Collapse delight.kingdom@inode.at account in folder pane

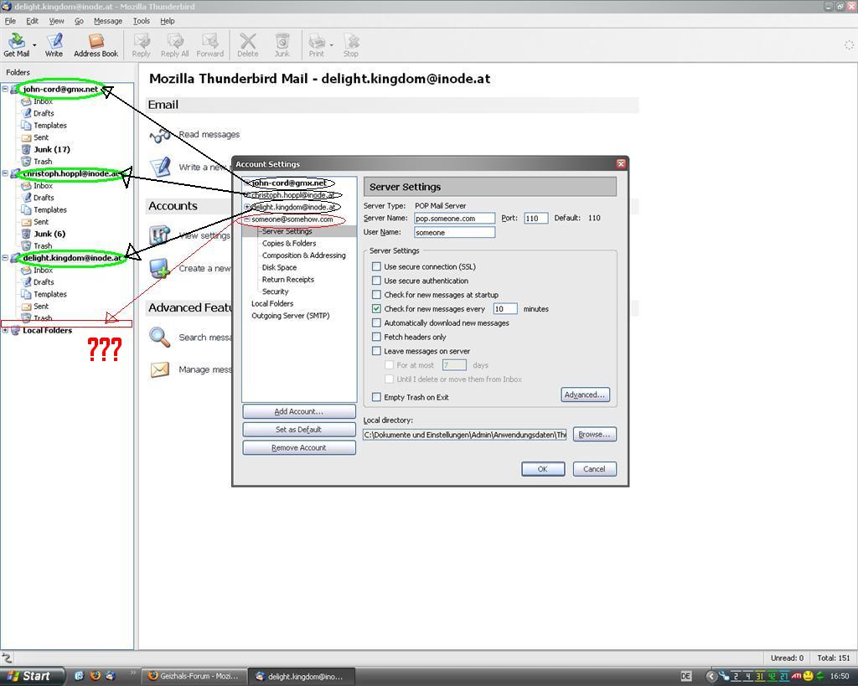5,258
